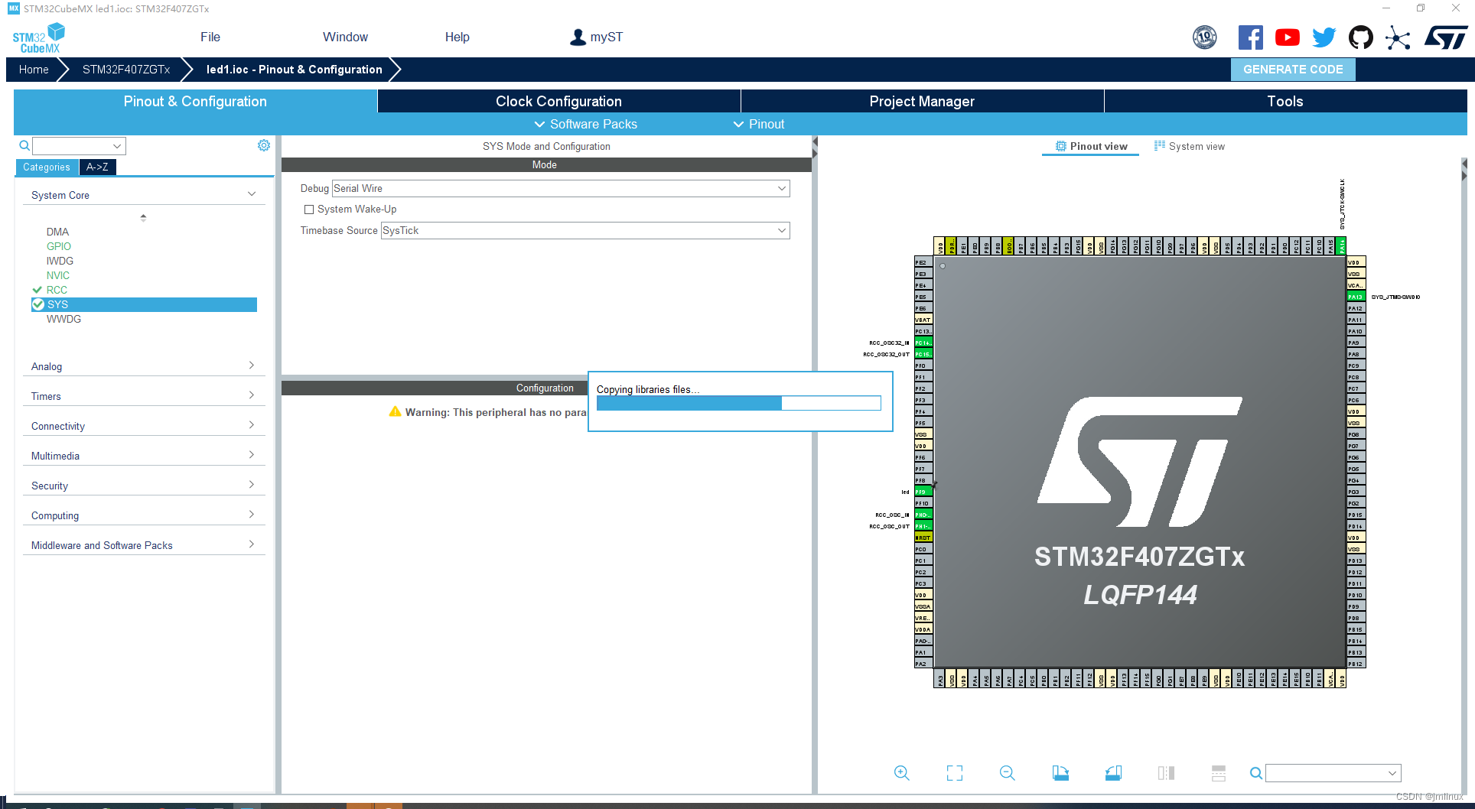Toggle the RCC peripheral checkmark
Viewport: 1475px width, 809px height.
coord(37,290)
